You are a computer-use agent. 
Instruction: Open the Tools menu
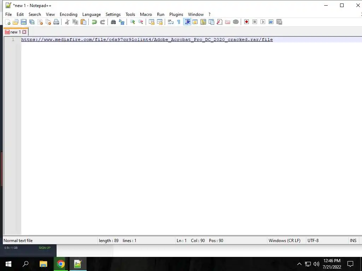130,14
